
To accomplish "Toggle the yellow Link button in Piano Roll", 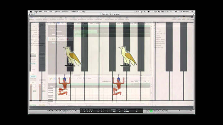I will tap(50, 79).
